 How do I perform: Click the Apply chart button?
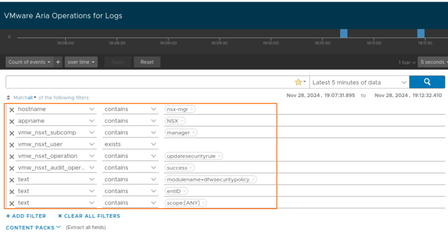click(118, 62)
